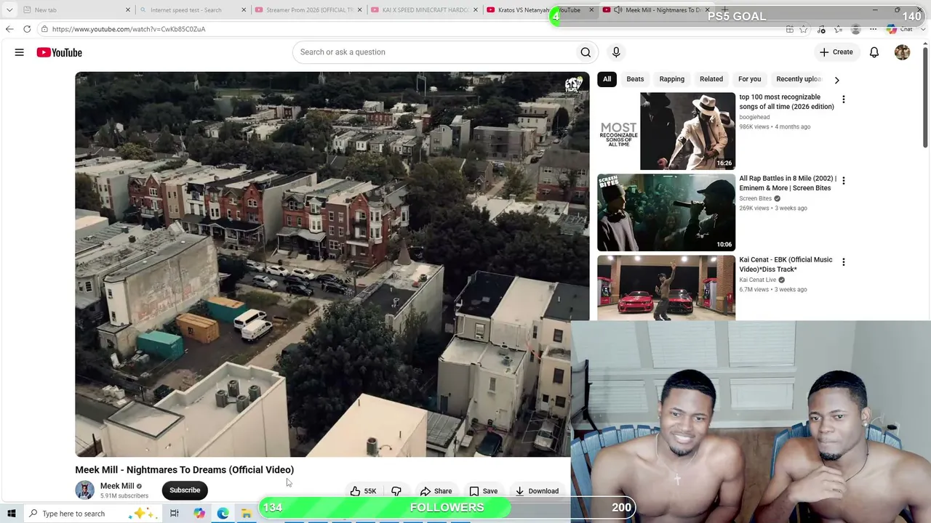Download the Meek Mill video
The image size is (931, 523).
(x=537, y=491)
